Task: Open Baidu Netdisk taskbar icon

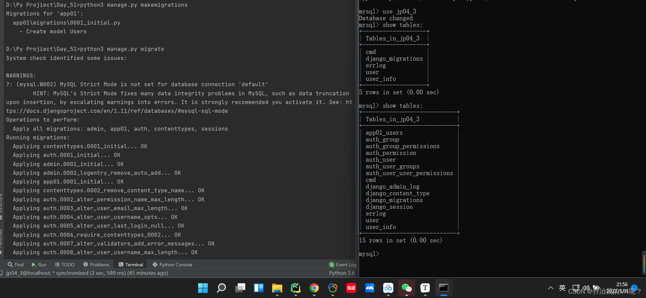Action: 388,288
